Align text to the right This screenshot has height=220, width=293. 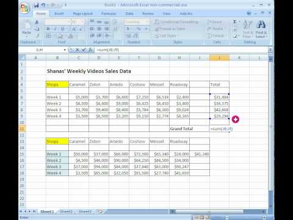click(x=106, y=29)
